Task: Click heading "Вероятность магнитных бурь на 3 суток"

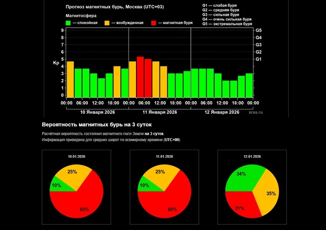Action: [x=96, y=125]
